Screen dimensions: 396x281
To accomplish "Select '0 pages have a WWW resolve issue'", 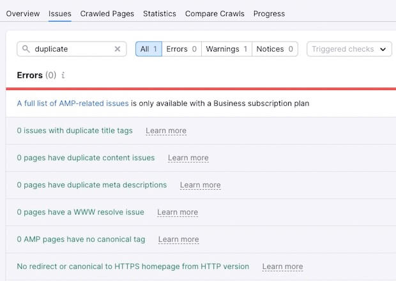I will (x=80, y=212).
